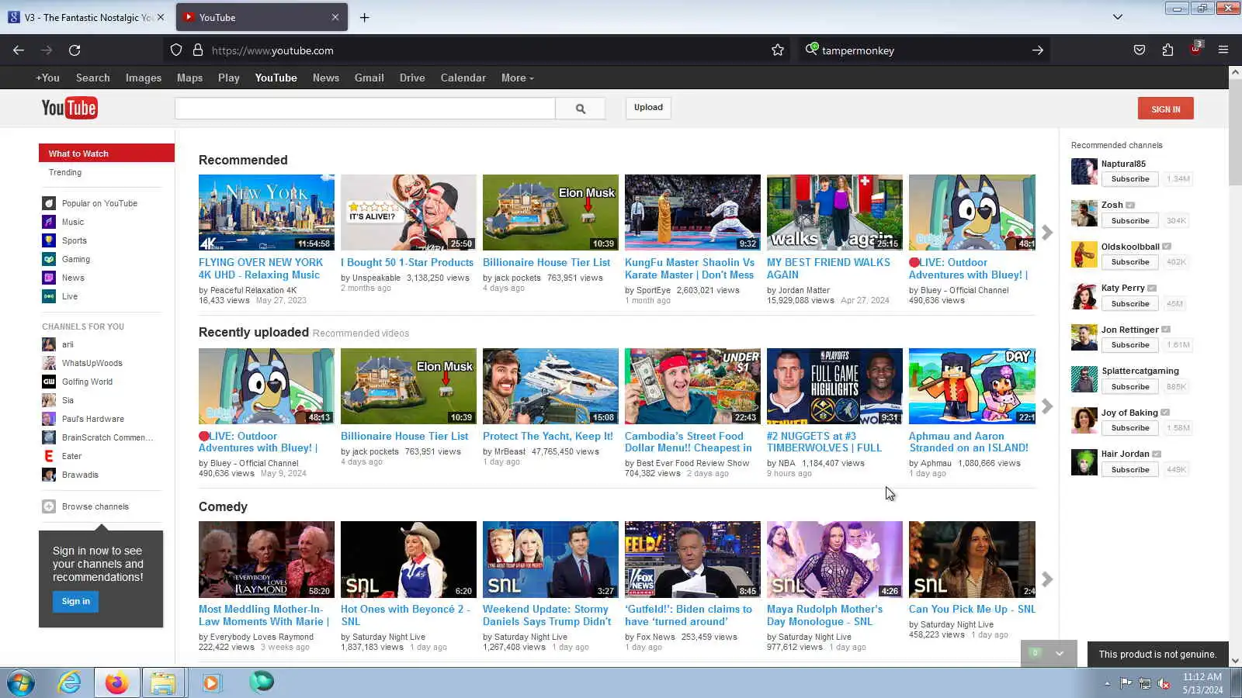
Task: Click the site security lock icon
Action: (x=198, y=50)
